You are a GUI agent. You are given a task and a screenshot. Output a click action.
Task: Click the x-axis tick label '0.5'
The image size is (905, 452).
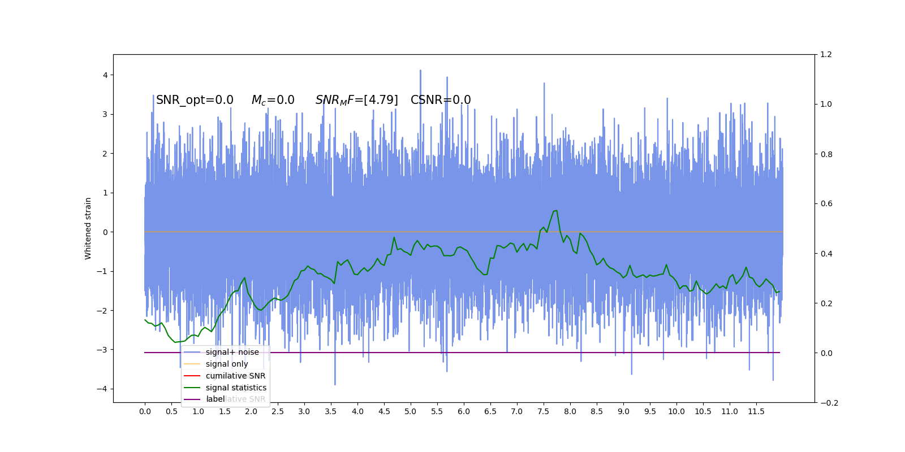point(171,411)
